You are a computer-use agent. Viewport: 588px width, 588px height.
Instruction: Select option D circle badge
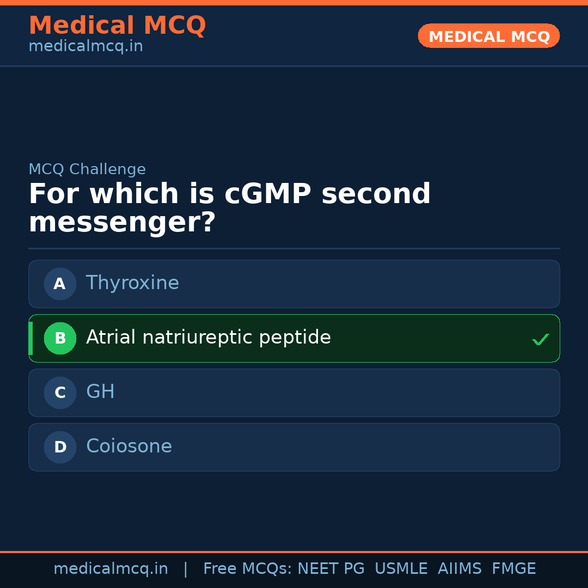(x=60, y=447)
